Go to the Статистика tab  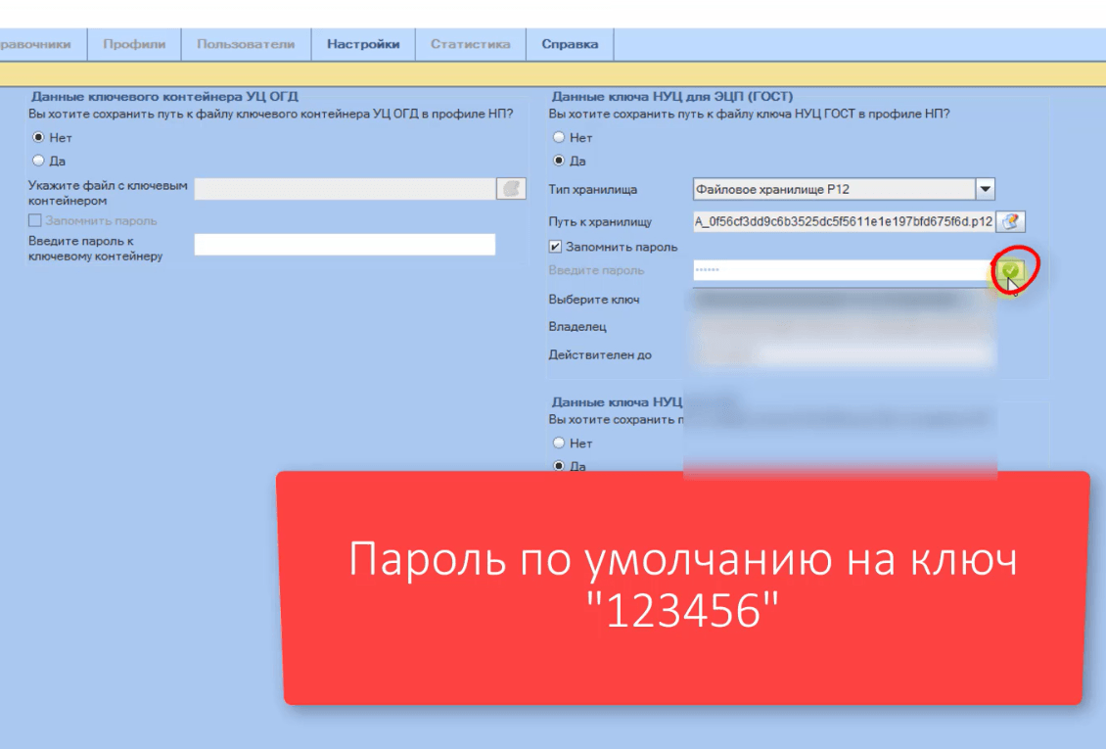pyautogui.click(x=471, y=44)
